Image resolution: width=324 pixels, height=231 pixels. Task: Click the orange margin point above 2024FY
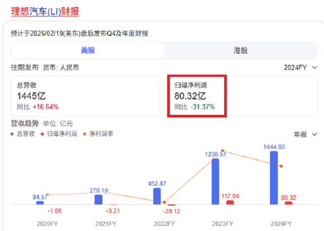click(281, 166)
